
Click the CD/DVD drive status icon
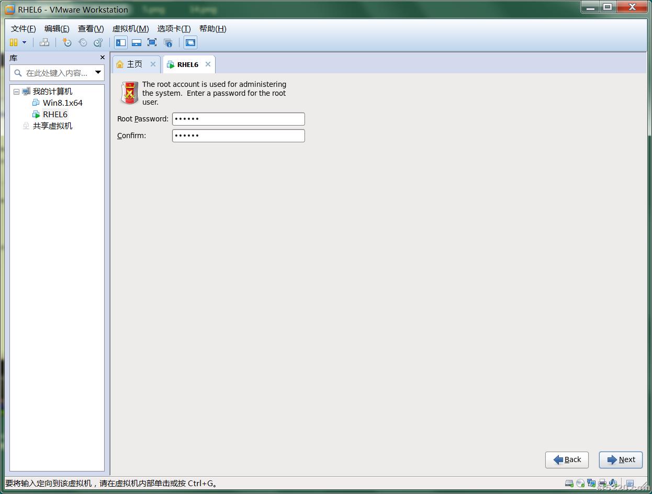coord(580,484)
